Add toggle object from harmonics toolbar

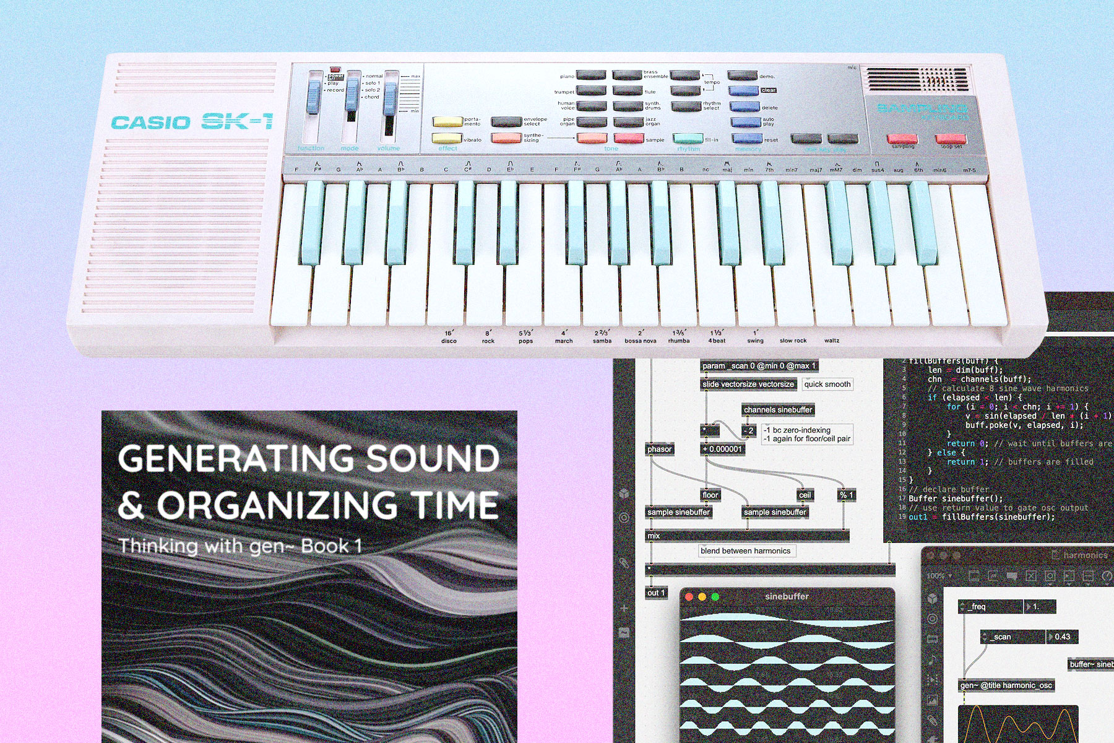click(1030, 576)
